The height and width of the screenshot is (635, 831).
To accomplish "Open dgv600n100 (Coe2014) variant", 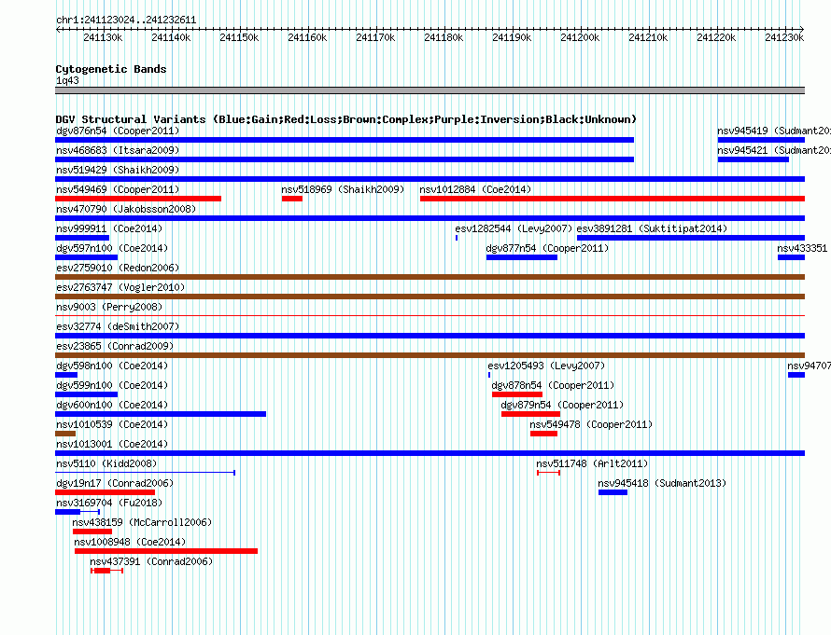I will pyautogui.click(x=161, y=414).
